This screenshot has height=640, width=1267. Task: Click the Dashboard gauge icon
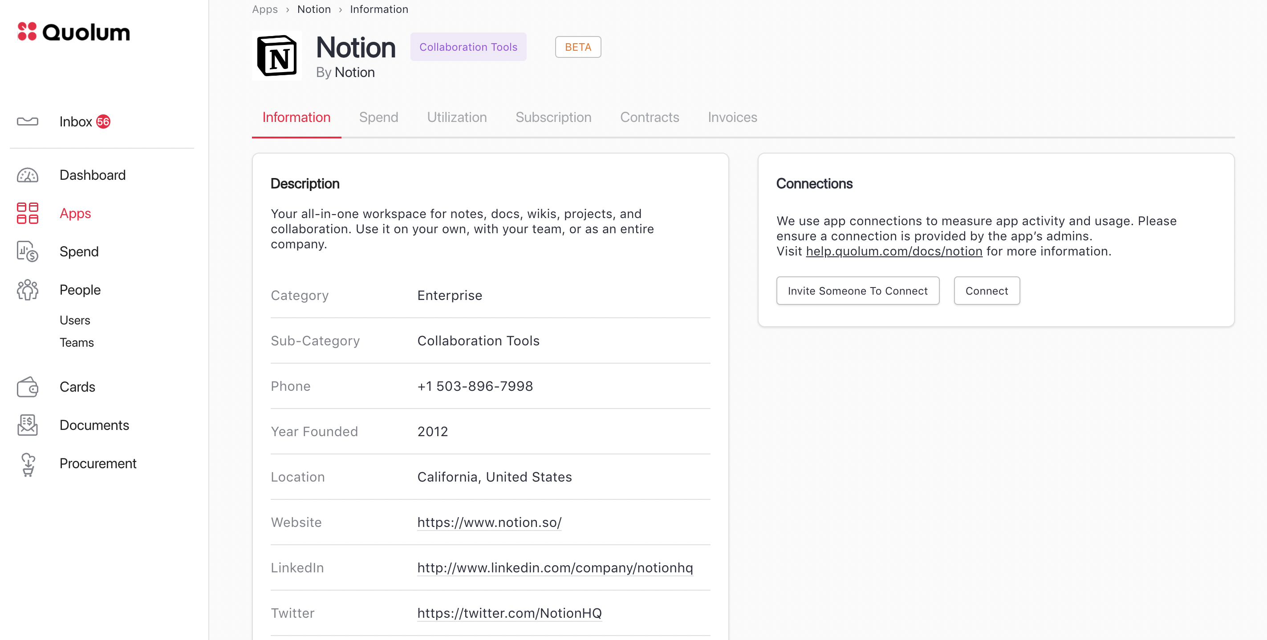tap(28, 175)
